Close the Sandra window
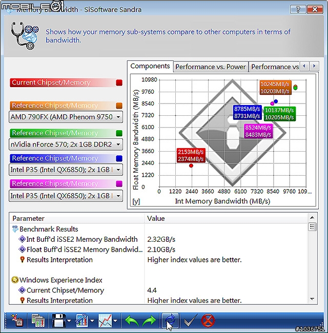The height and width of the screenshot is (333, 328). [315, 9]
